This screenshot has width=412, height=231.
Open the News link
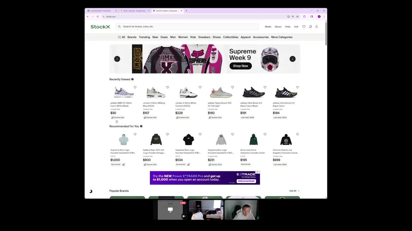pyautogui.click(x=268, y=27)
